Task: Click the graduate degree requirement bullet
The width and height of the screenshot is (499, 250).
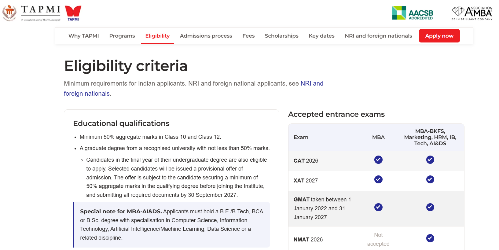Action: [174, 148]
